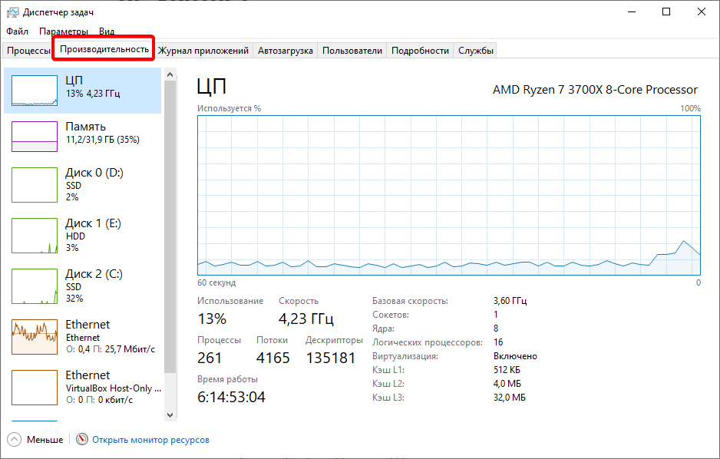Screen dimensions: 720x459
Task: Open the Открыть монитор ресурсов link
Action: pos(150,440)
